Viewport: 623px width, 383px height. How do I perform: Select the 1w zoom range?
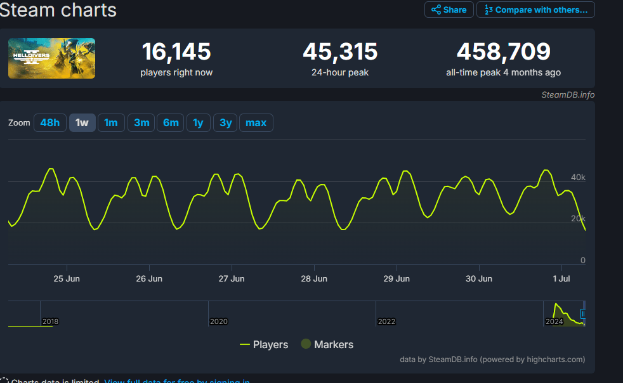click(82, 123)
